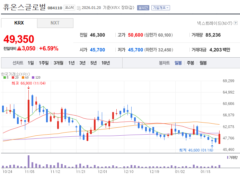Click the purple 거래량 legend swatch
This screenshot has width=240, height=175.
coord(228,157)
